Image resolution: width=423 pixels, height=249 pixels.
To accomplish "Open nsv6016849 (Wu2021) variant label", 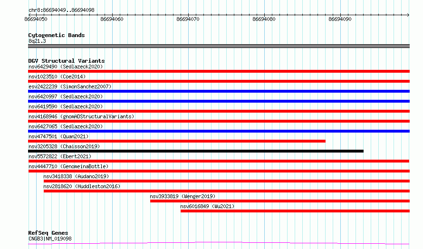I will (207, 206).
